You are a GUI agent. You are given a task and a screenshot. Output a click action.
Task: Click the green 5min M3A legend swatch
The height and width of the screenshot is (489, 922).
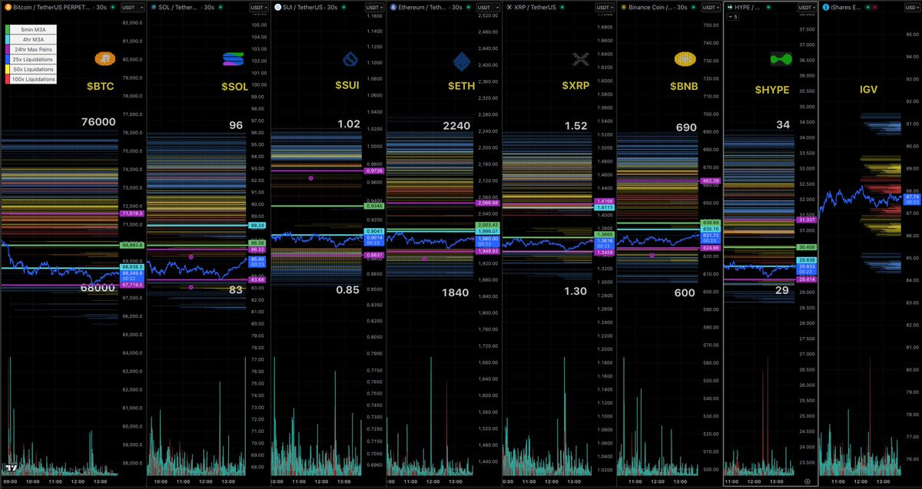click(x=8, y=29)
